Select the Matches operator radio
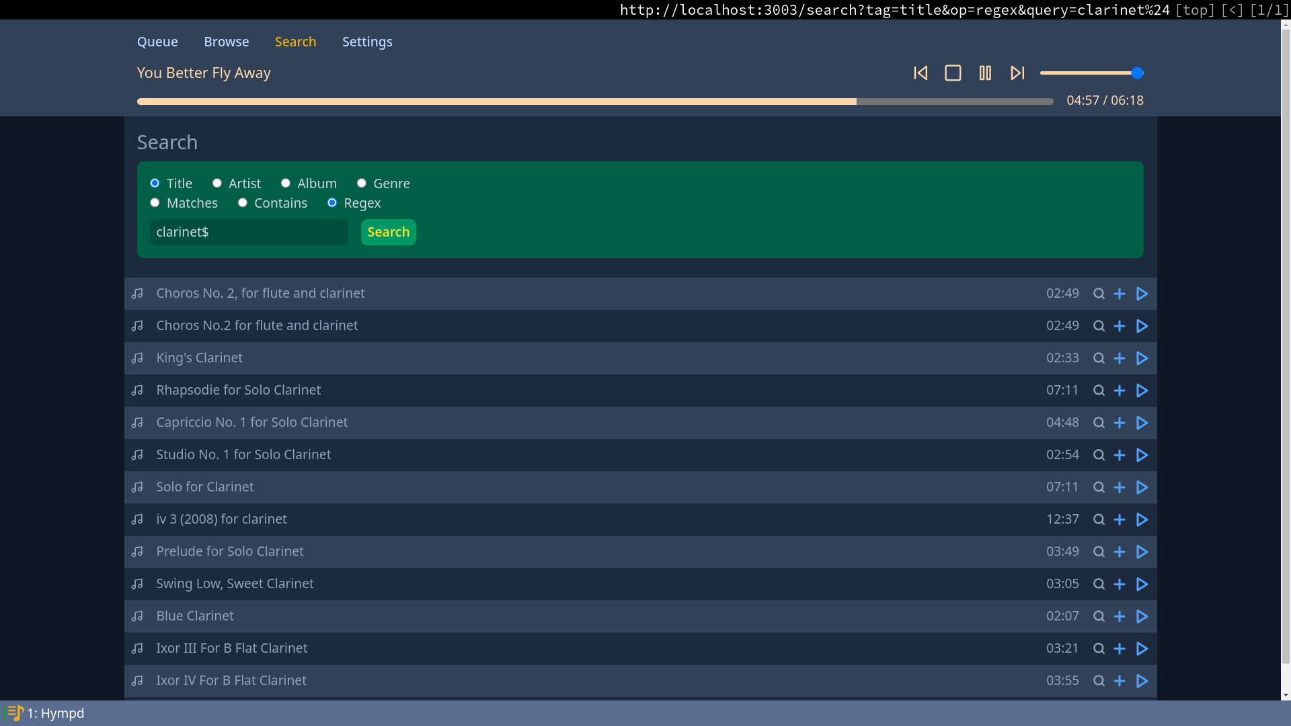Viewport: 1291px width, 726px height. (x=155, y=202)
